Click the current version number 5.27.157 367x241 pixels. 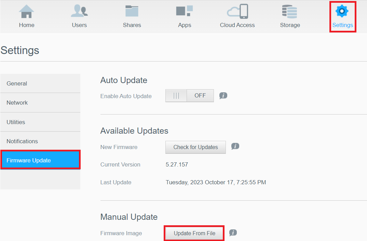(x=177, y=164)
